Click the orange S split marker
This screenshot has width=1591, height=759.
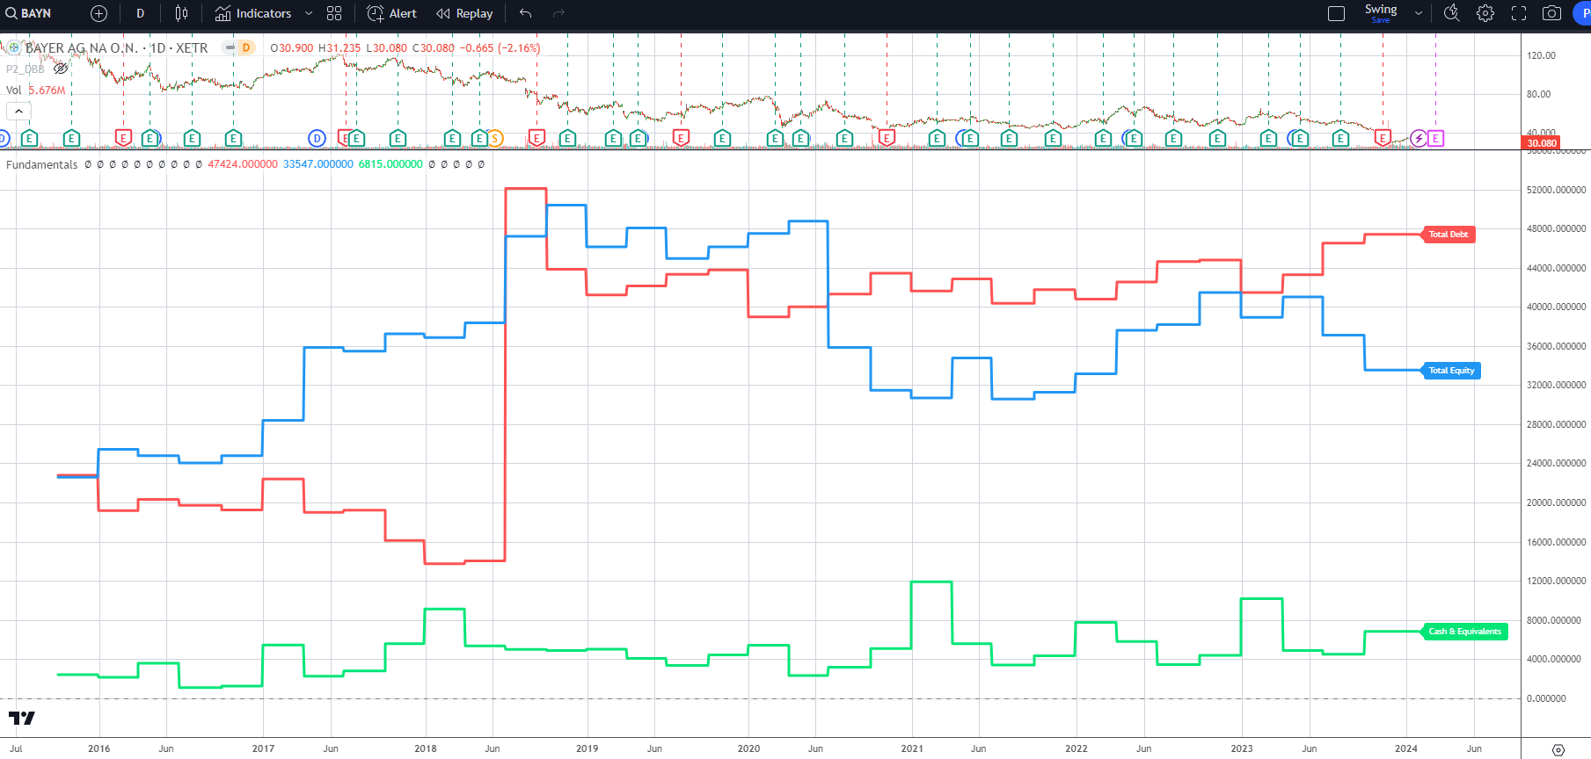click(x=495, y=138)
